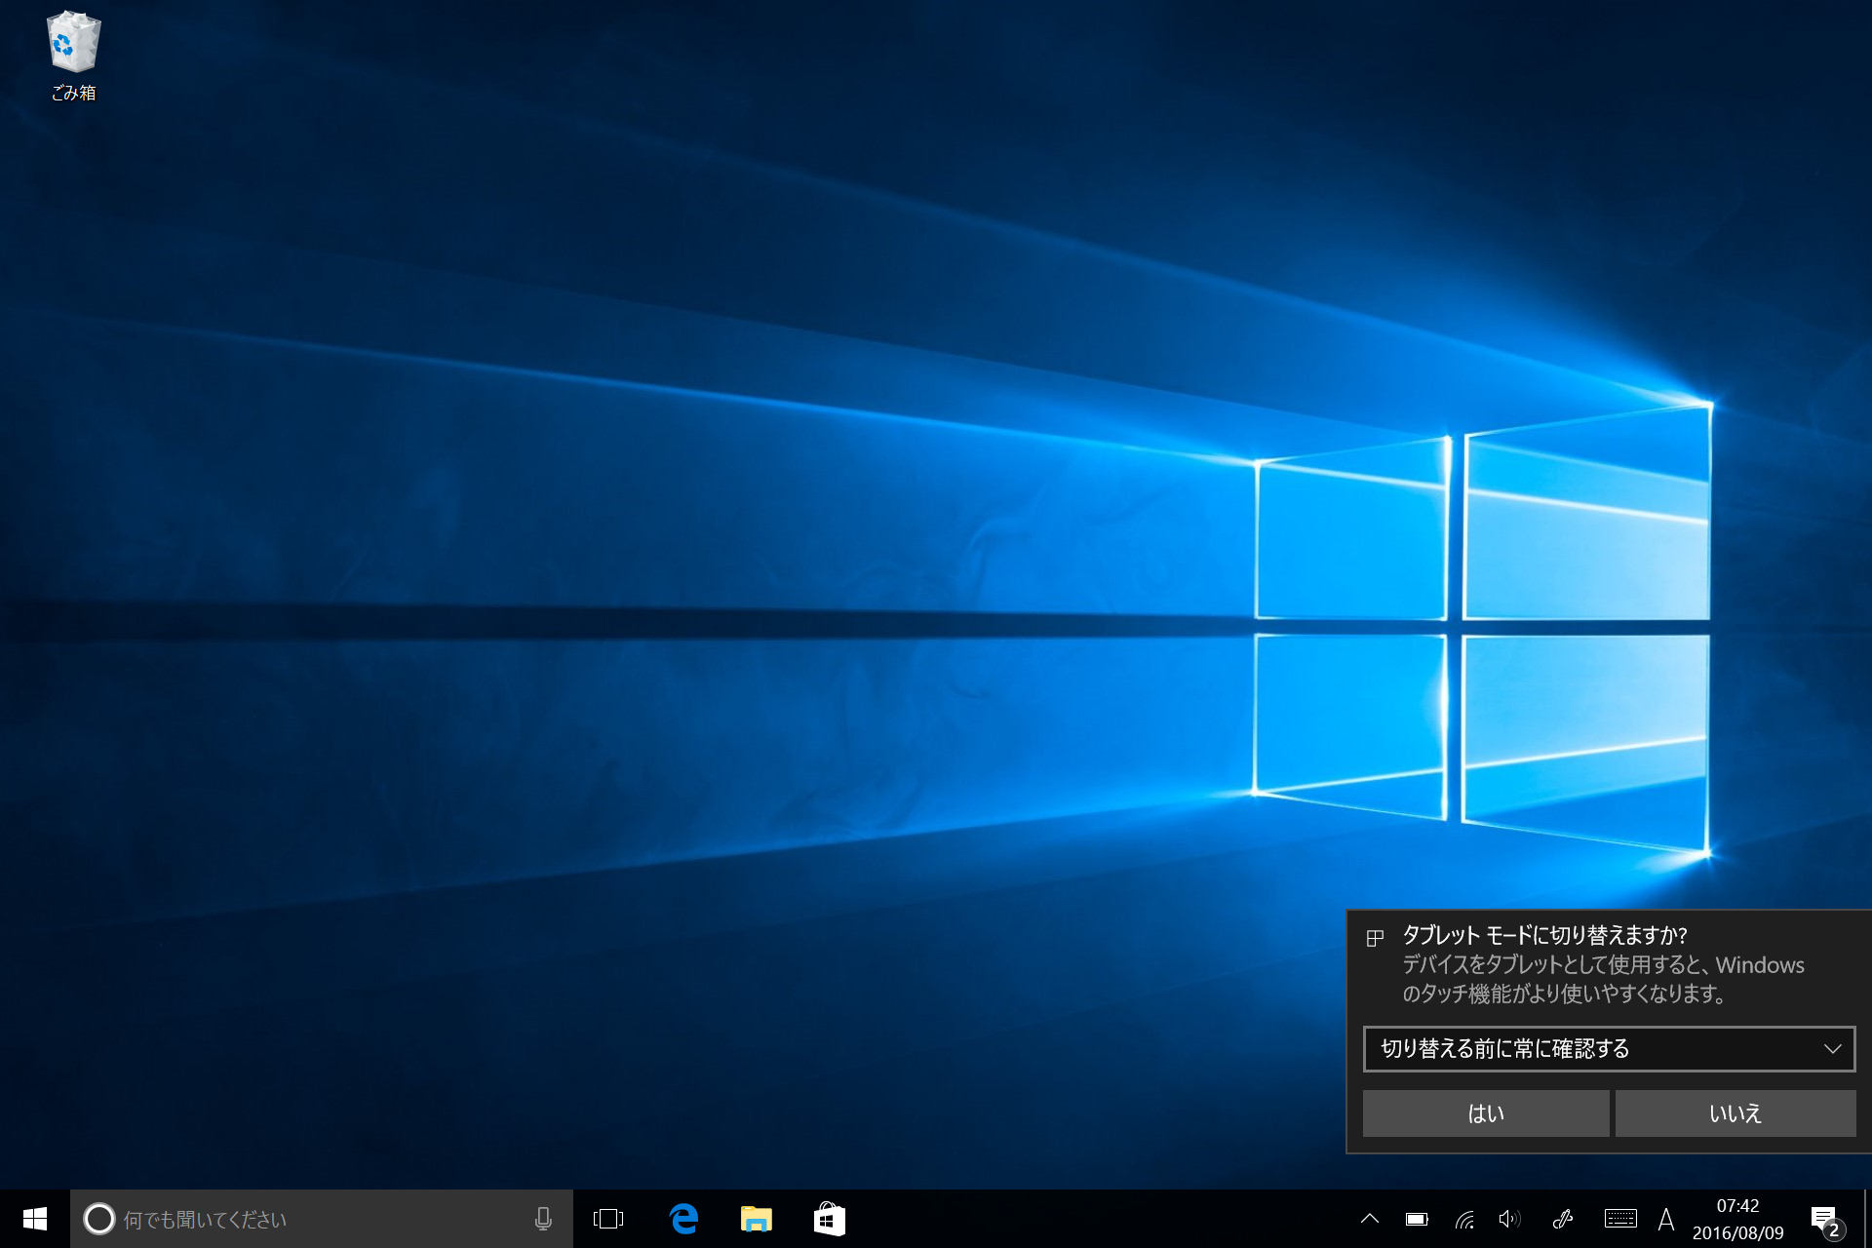
Task: Open Action Center notifications icon
Action: (x=1825, y=1219)
